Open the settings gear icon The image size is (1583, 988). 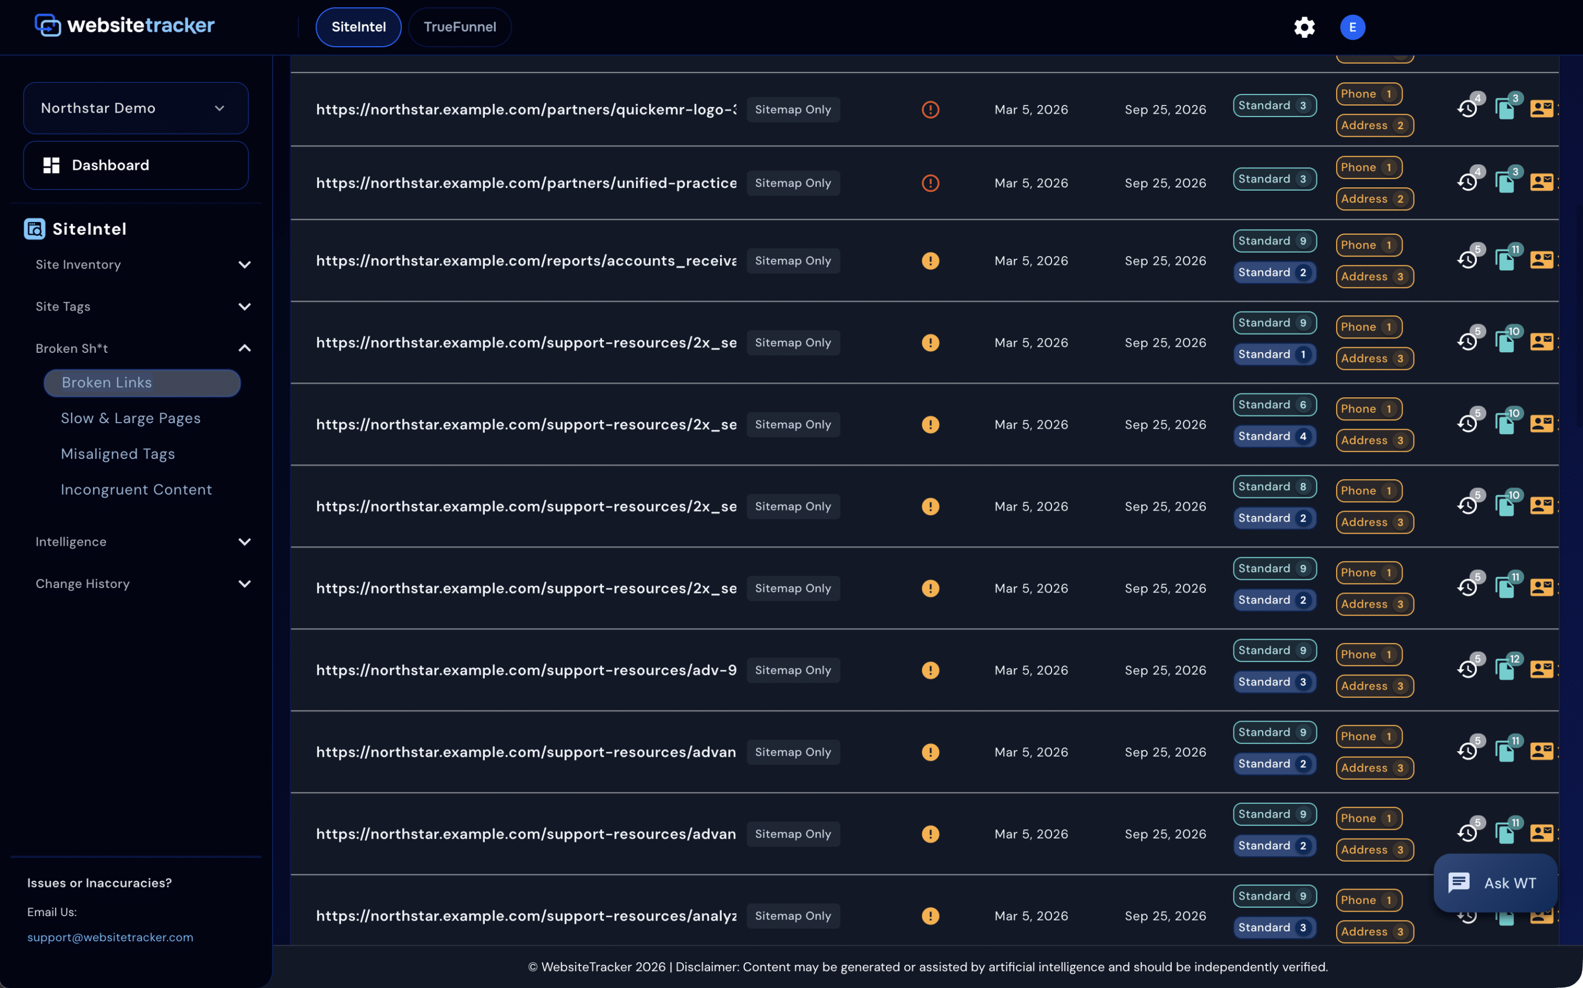(x=1304, y=27)
